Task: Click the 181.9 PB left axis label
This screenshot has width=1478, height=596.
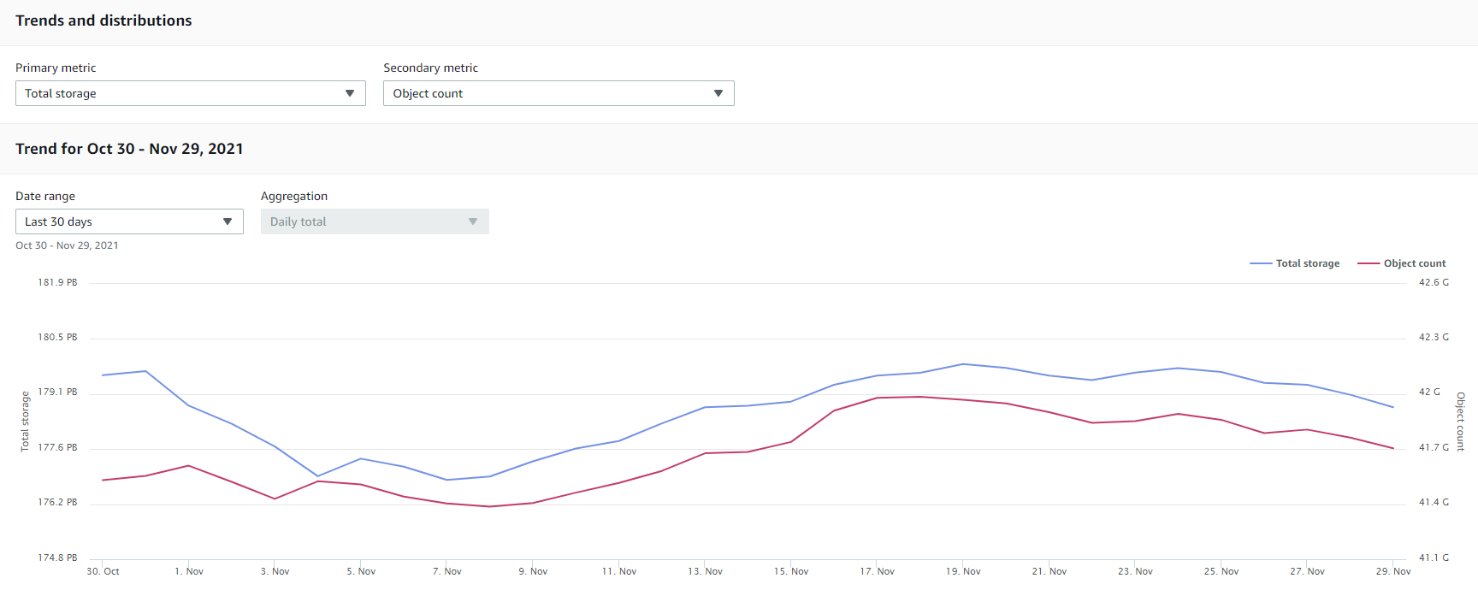Action: 57,282
